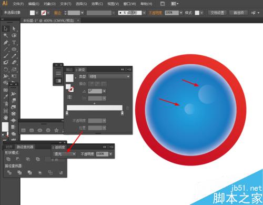This screenshot has height=205, width=263.
Task: Activate stroke box in Gradient panel
Action: [x=71, y=90]
